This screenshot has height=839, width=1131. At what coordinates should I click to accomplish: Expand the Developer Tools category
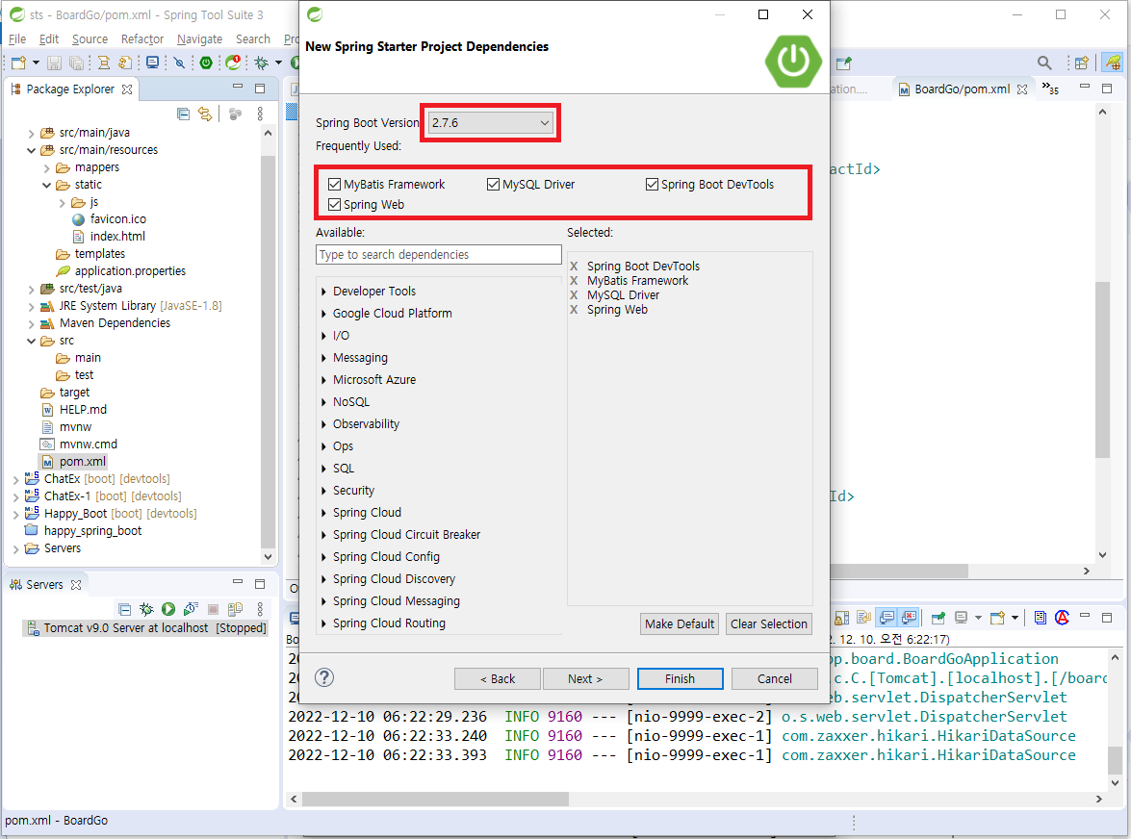[323, 292]
